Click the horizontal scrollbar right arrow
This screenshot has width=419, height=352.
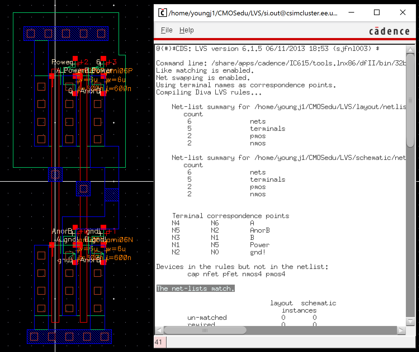click(401, 330)
